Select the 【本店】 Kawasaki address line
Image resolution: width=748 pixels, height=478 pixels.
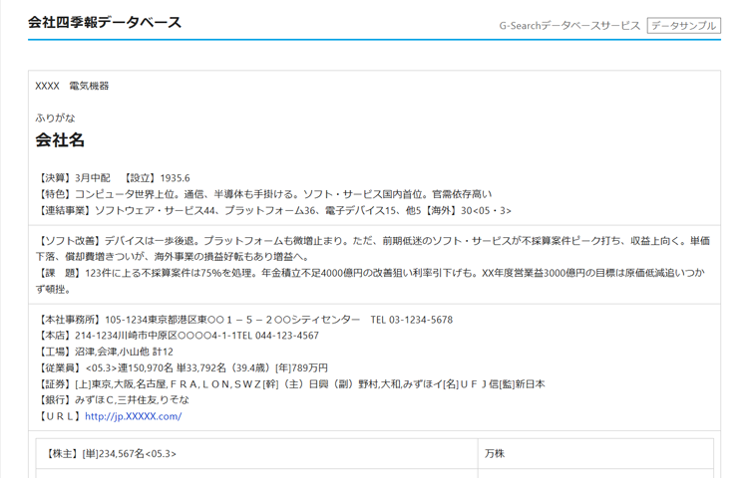point(178,336)
